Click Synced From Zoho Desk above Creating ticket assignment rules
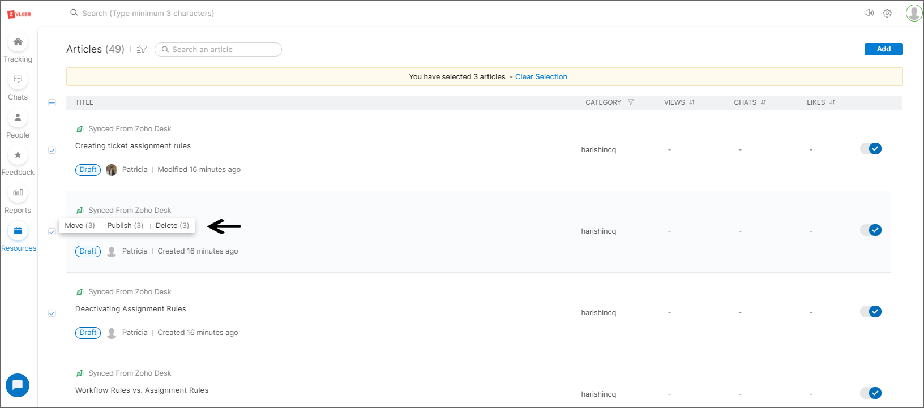 click(x=130, y=129)
